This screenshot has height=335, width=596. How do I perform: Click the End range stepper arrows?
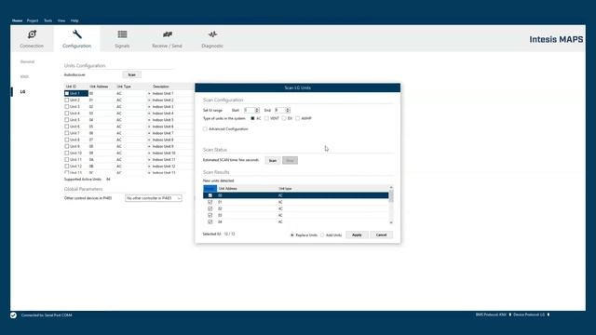click(x=288, y=110)
